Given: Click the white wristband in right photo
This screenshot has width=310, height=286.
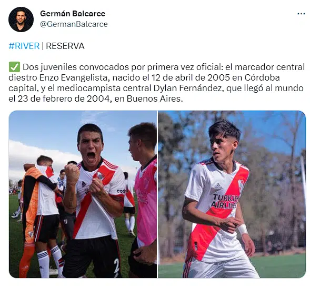Looking at the screenshot, I should point(243,230).
